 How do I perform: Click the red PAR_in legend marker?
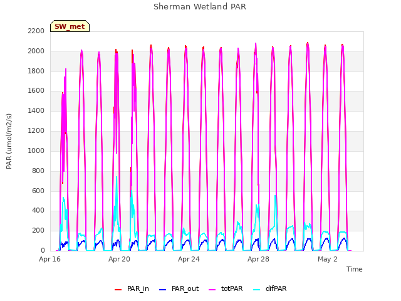(118, 290)
